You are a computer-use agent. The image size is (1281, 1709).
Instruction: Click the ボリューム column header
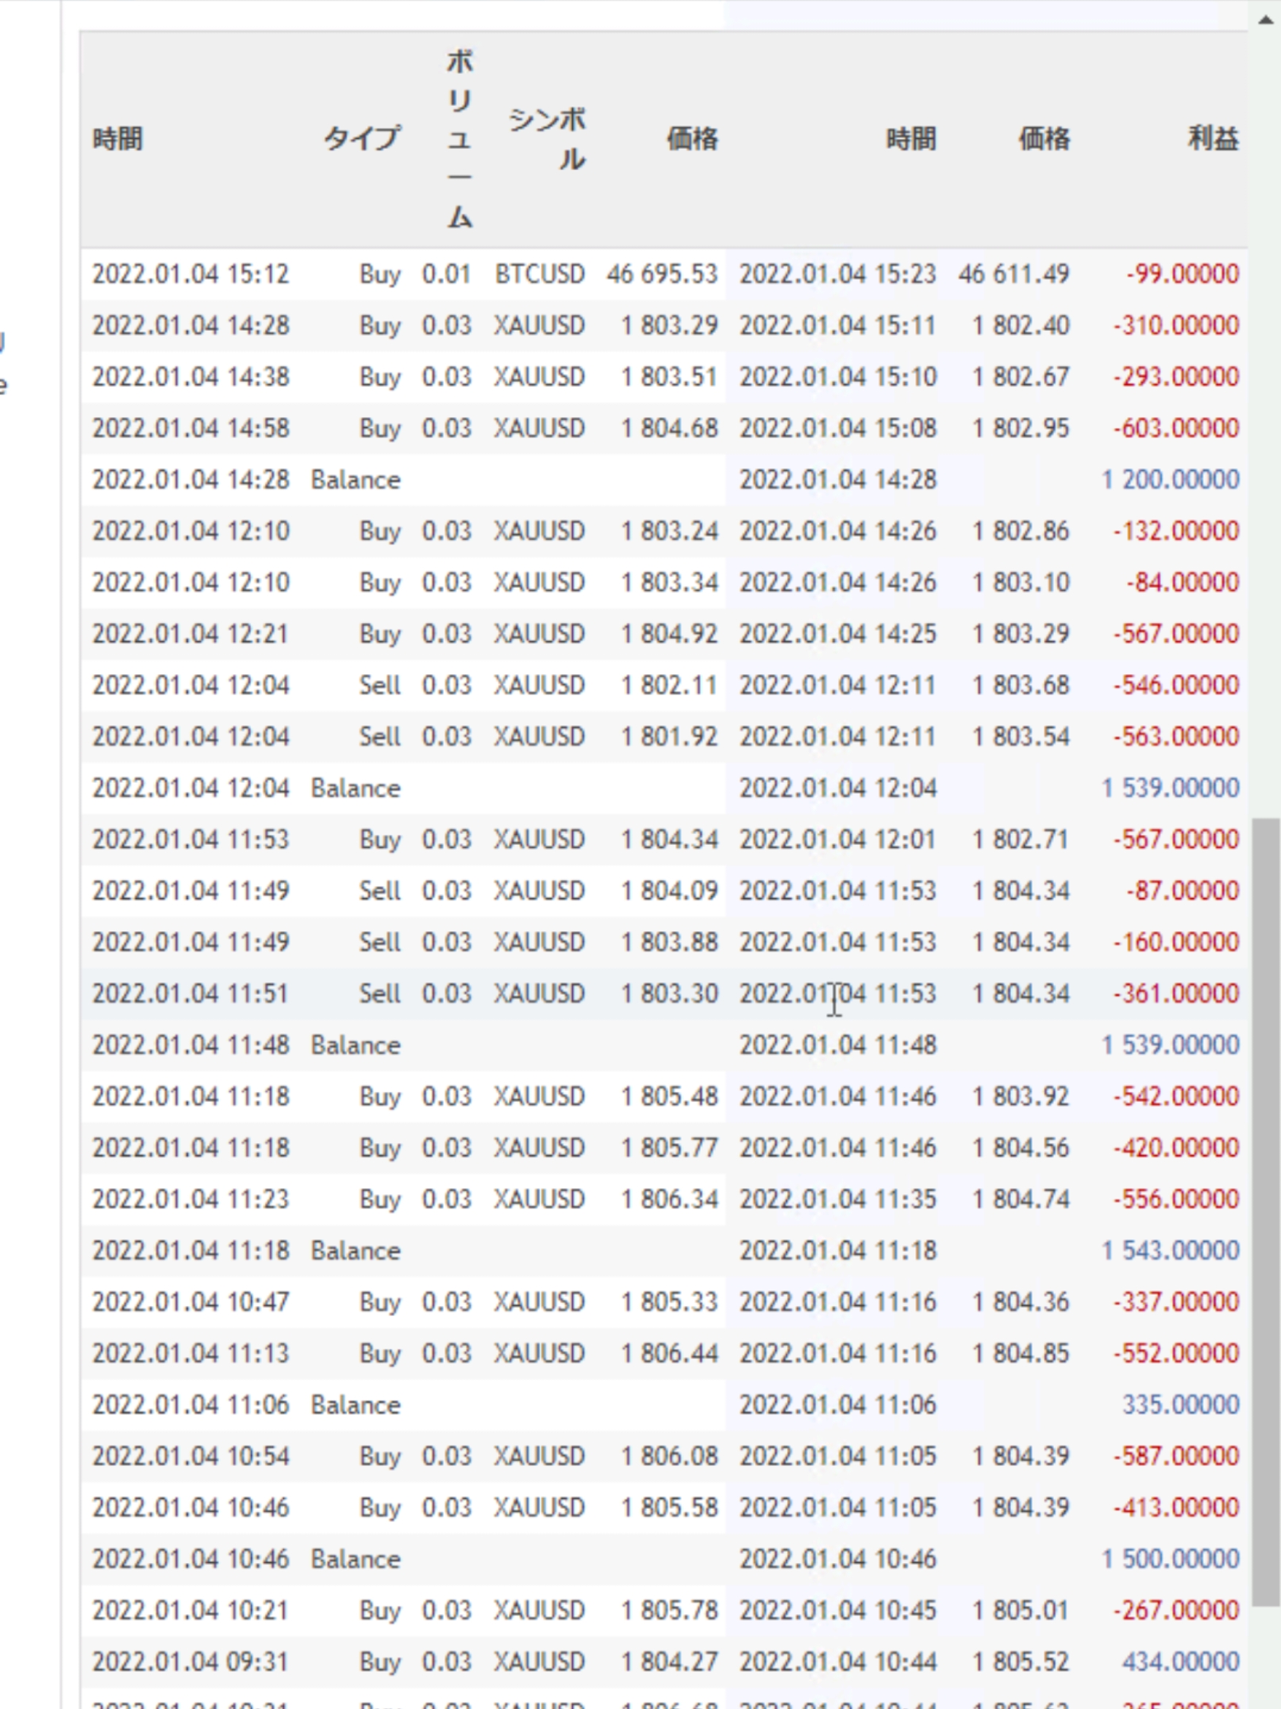point(458,139)
